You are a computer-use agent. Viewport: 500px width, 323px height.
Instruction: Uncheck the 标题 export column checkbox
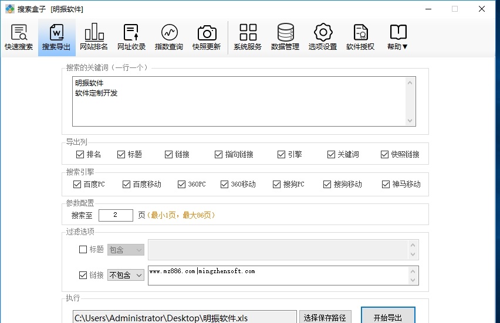pyautogui.click(x=121, y=155)
